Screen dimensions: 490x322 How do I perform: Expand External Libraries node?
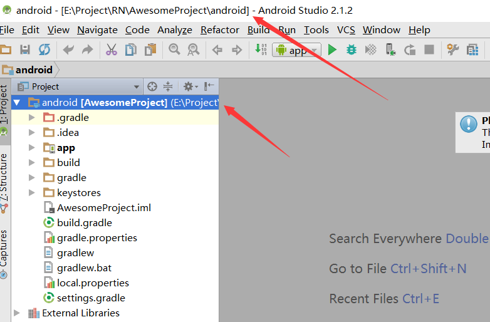click(17, 313)
